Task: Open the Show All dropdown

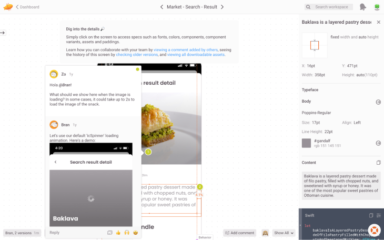Action: (284, 233)
